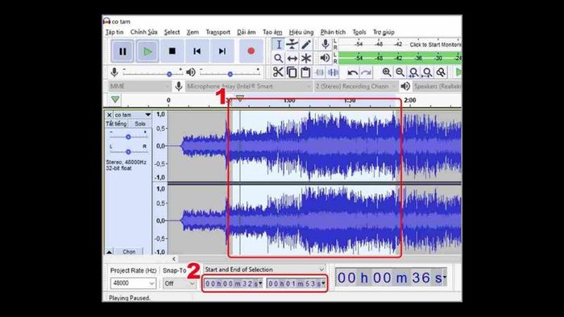Skip to end of track

point(222,51)
